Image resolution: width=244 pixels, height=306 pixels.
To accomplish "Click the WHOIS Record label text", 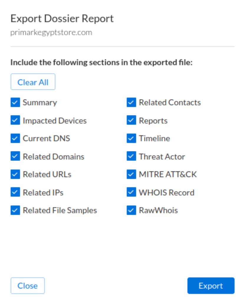I will [166, 193].
